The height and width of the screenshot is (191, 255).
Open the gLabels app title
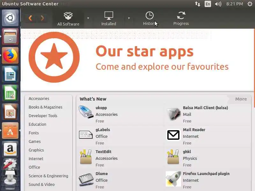103,130
